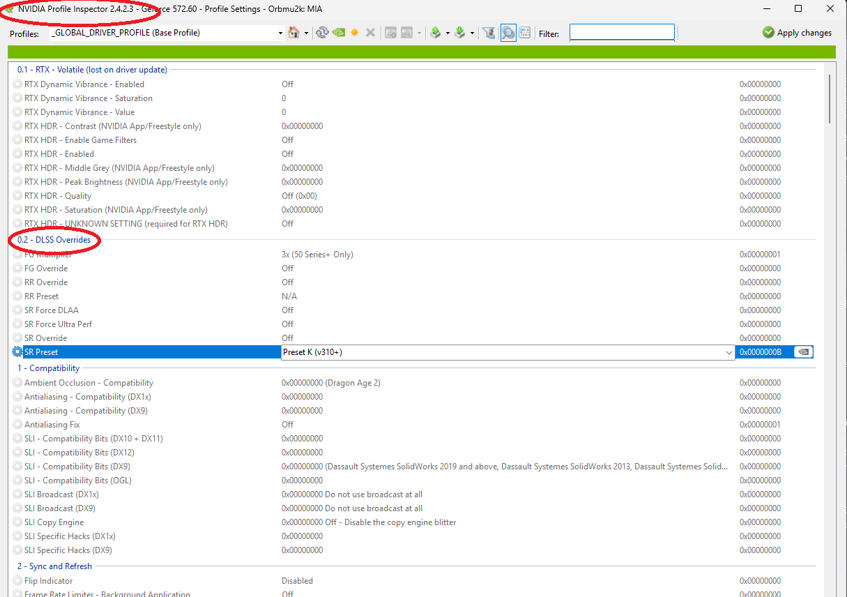Viewport: 847px width, 597px height.
Task: Click the add application to profile icon
Action: click(391, 33)
